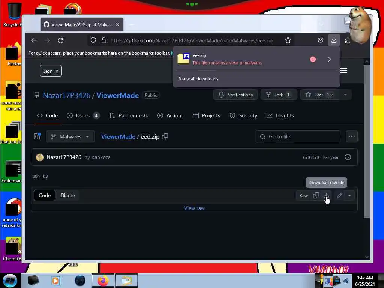Click the page vertical scrollbar
This screenshot has width=384, height=288.
click(x=367, y=141)
